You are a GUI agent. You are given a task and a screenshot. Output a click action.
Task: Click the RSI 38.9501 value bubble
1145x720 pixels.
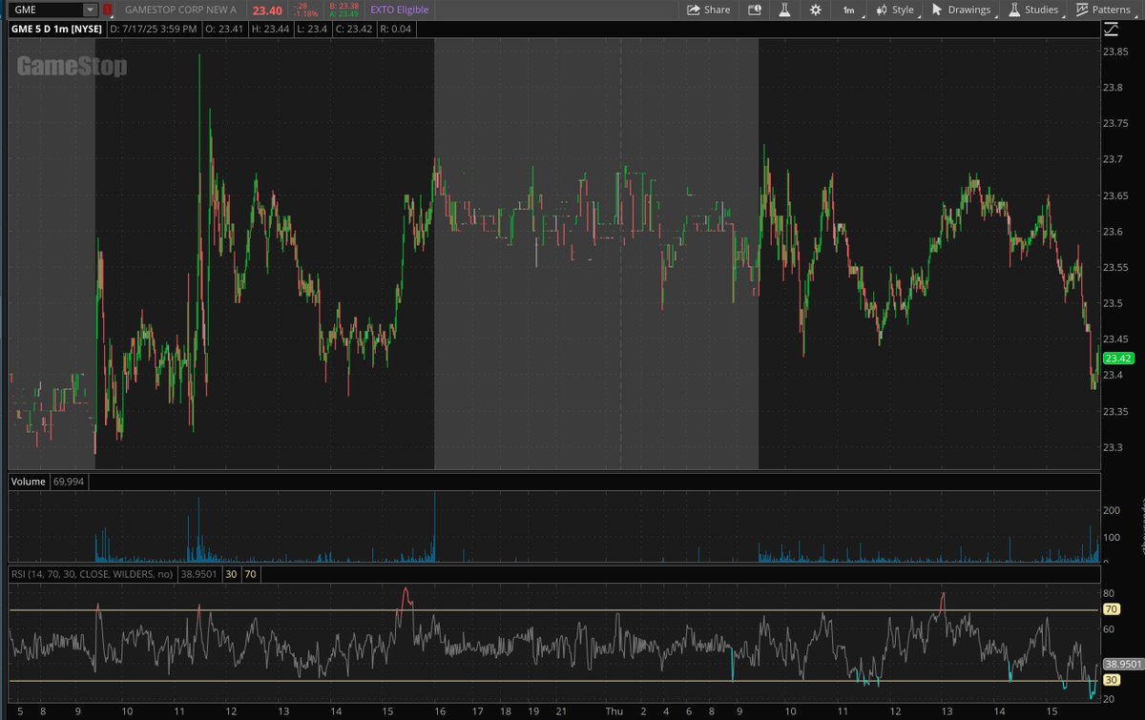tap(1122, 663)
